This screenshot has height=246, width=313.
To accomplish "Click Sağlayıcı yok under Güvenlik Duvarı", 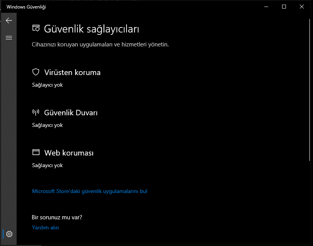I will (x=47, y=125).
